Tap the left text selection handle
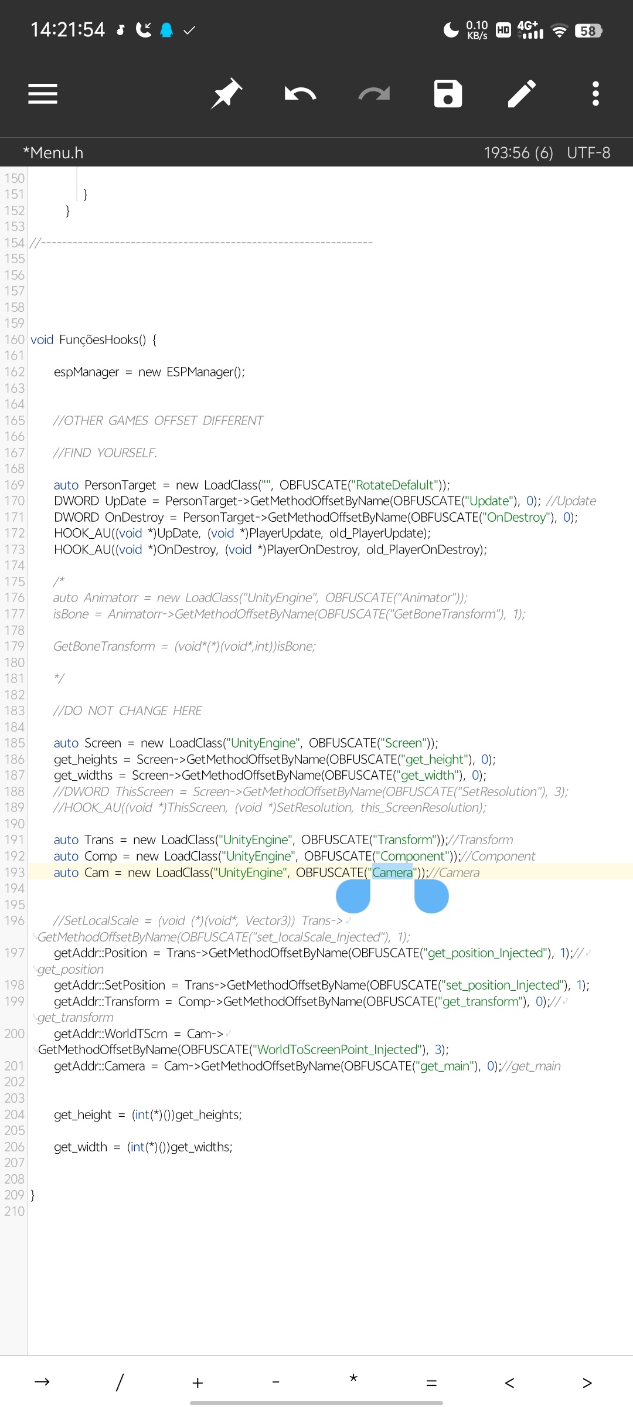This screenshot has height=1407, width=633. pyautogui.click(x=353, y=897)
